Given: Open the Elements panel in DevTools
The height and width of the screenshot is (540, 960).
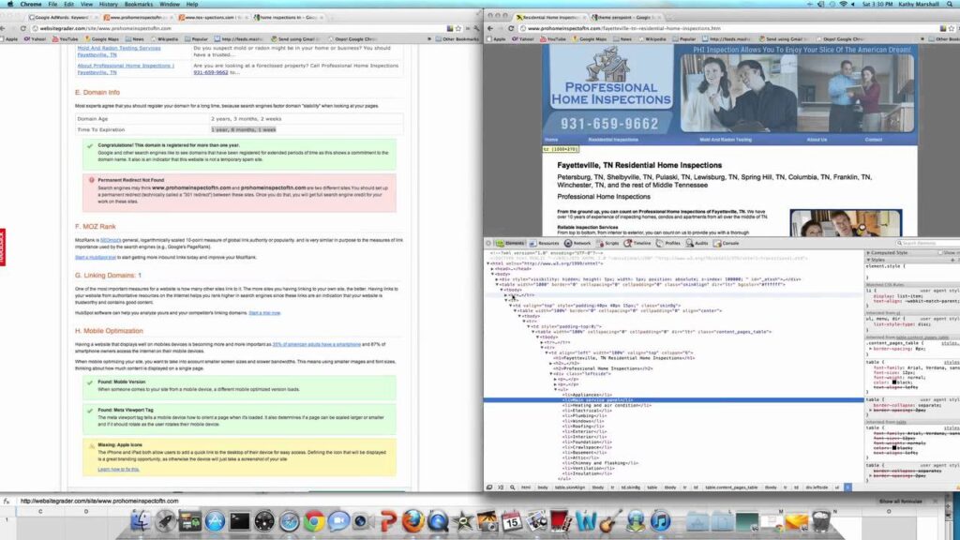Looking at the screenshot, I should [x=510, y=243].
